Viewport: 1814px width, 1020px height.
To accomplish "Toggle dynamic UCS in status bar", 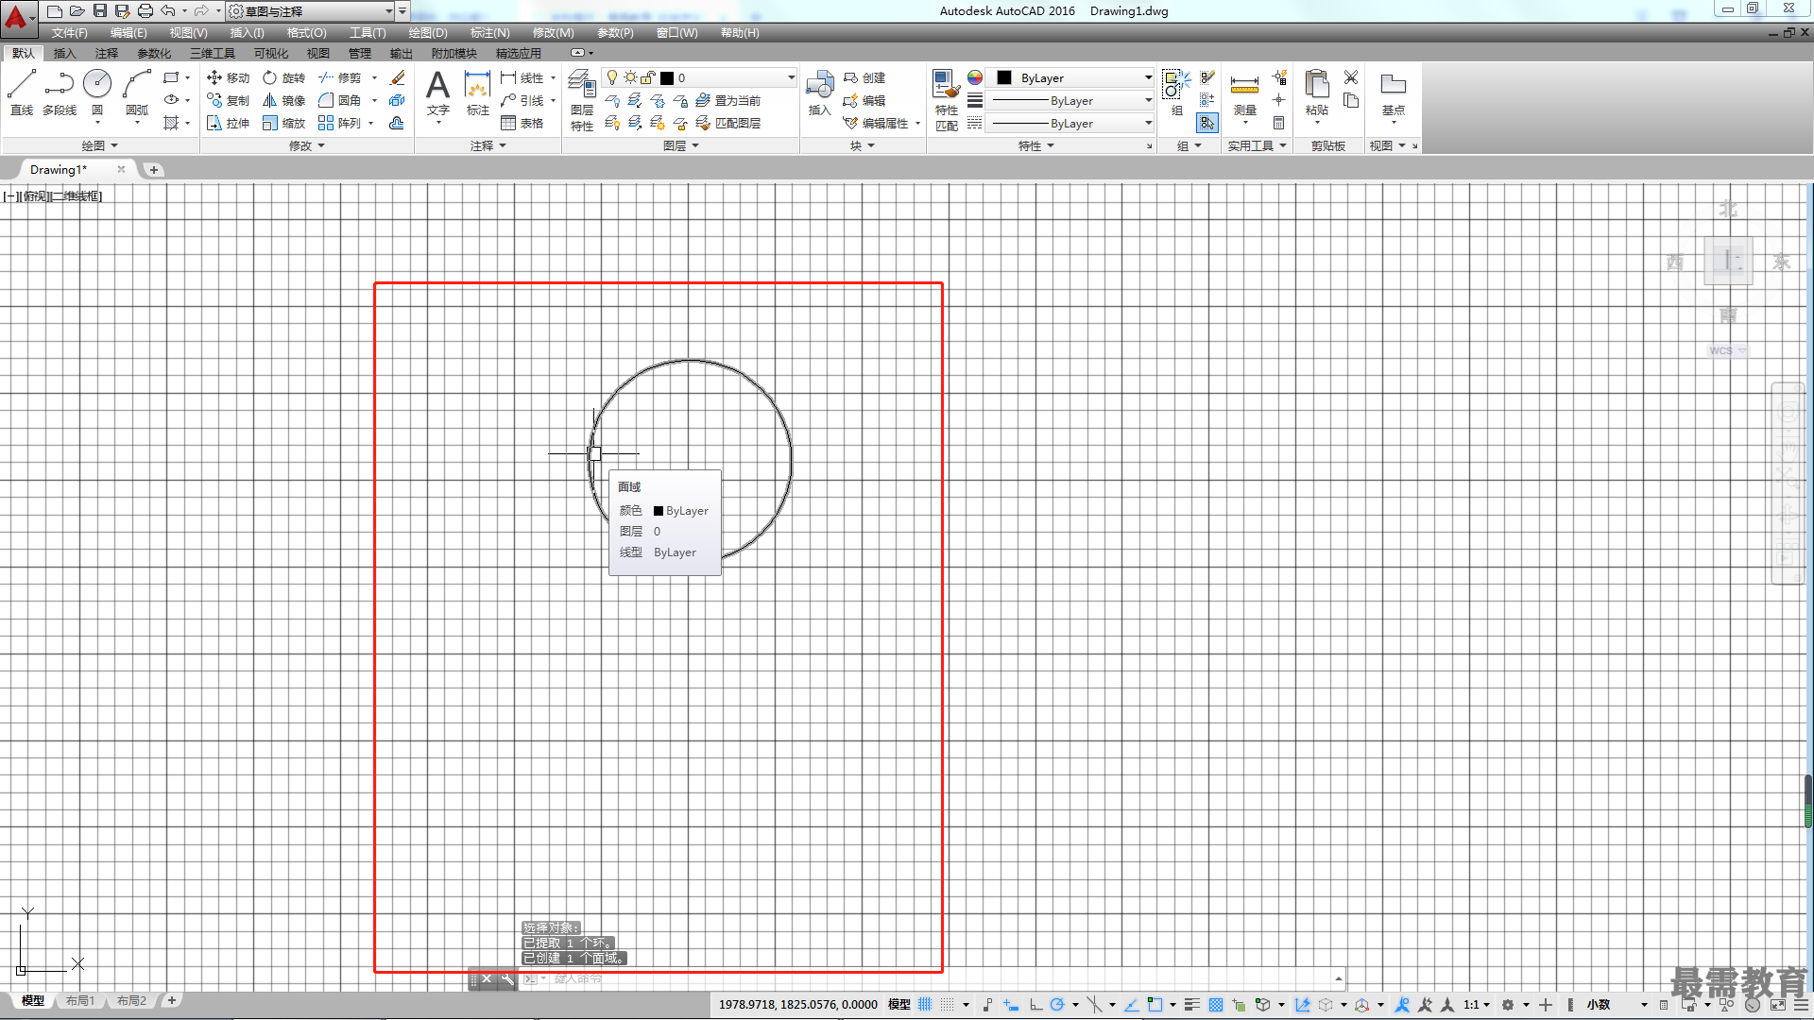I will click(1303, 1005).
